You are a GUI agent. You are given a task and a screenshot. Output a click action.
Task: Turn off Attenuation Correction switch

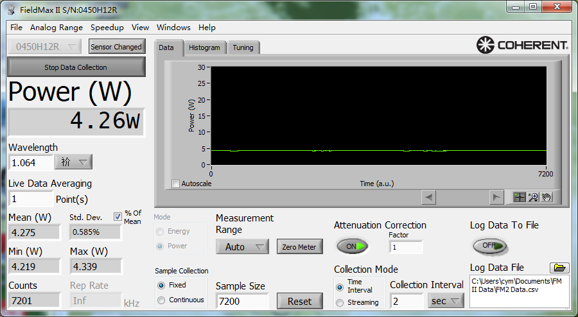[x=352, y=246]
